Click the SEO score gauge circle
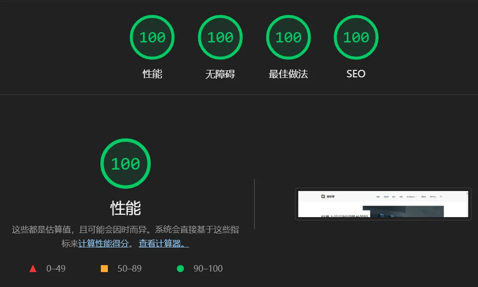The height and width of the screenshot is (287, 478). (356, 37)
